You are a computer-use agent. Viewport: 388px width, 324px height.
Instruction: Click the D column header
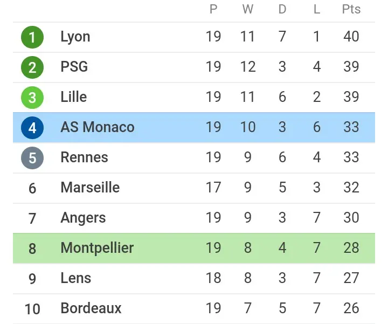[x=282, y=9]
